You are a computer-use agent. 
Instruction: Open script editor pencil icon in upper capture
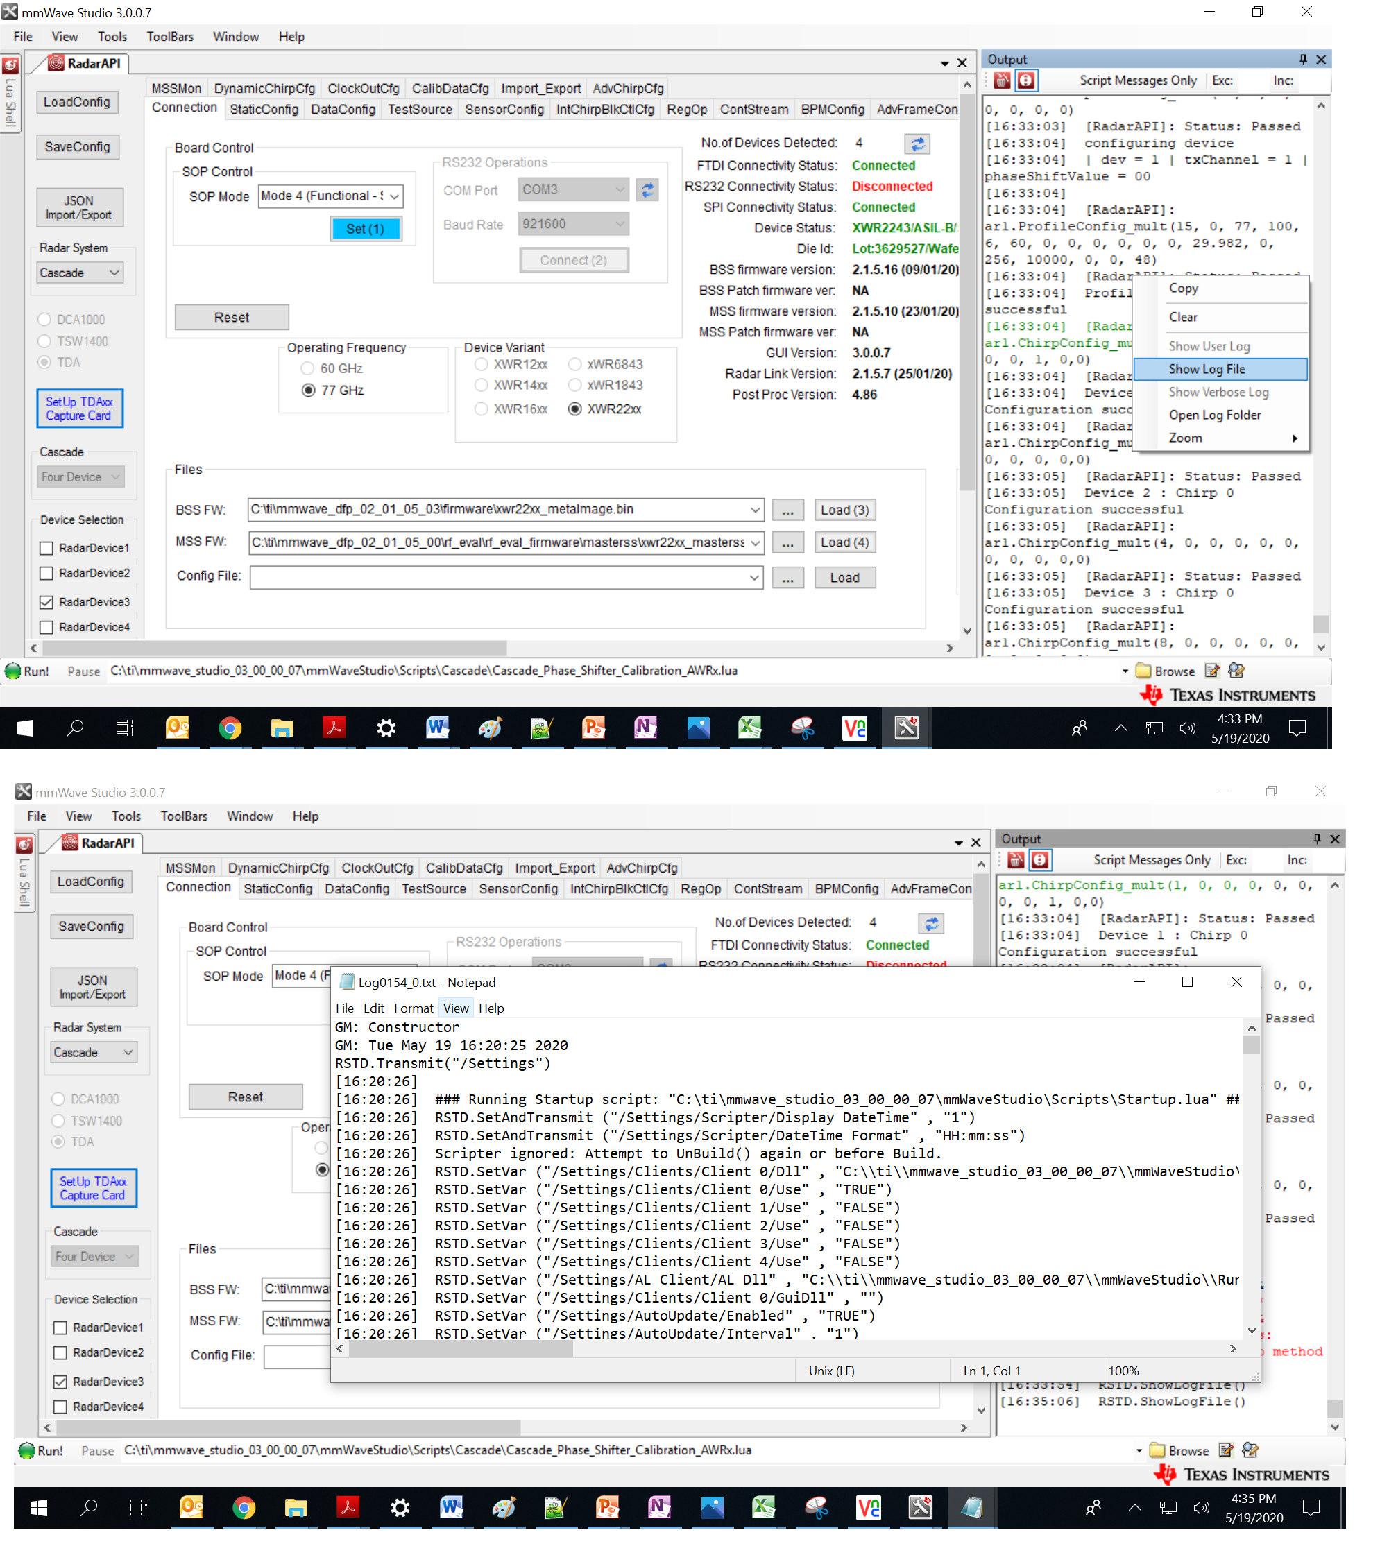1212,671
